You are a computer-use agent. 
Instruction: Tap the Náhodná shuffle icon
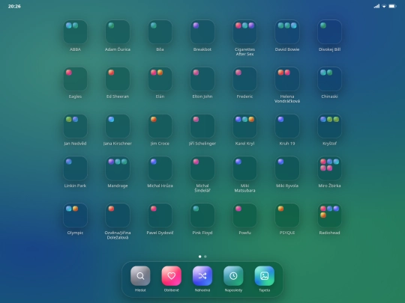[x=202, y=276]
